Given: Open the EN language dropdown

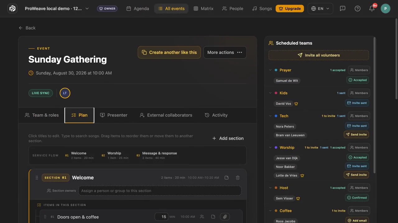Looking at the screenshot, I should tap(320, 9).
